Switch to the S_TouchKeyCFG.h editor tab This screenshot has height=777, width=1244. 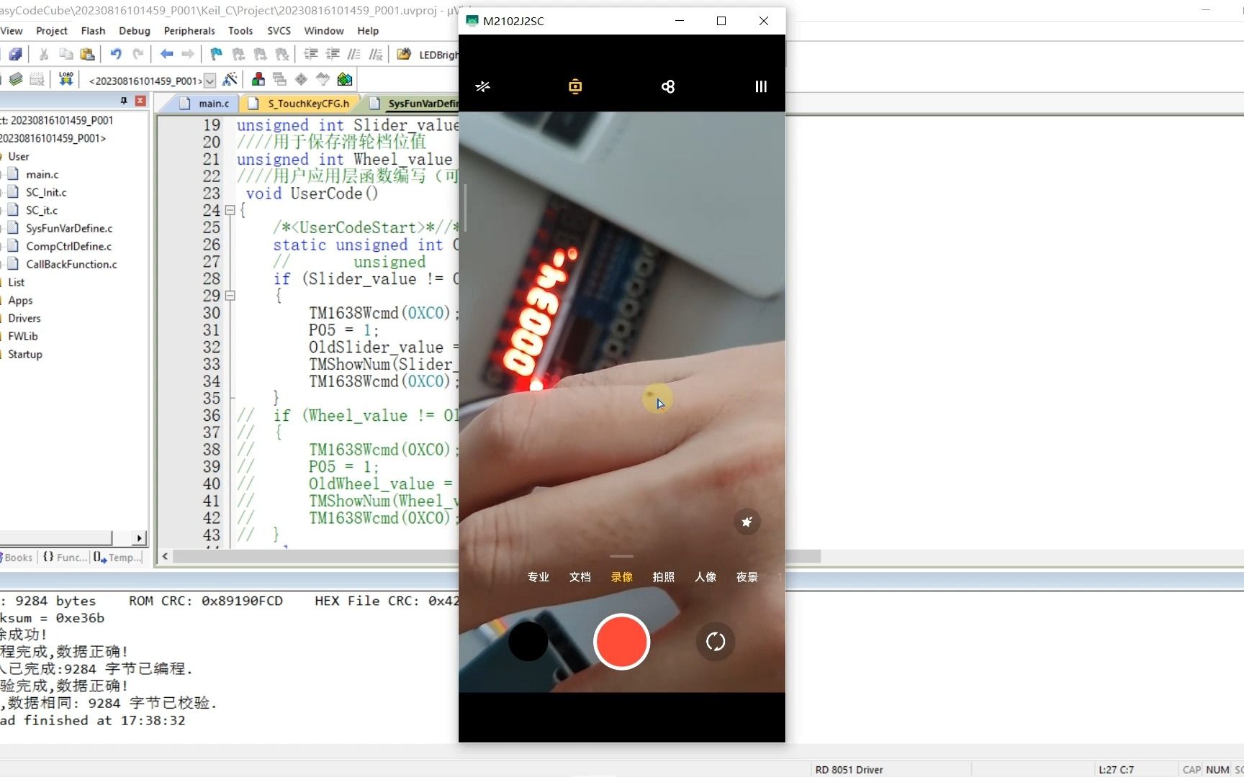click(299, 104)
